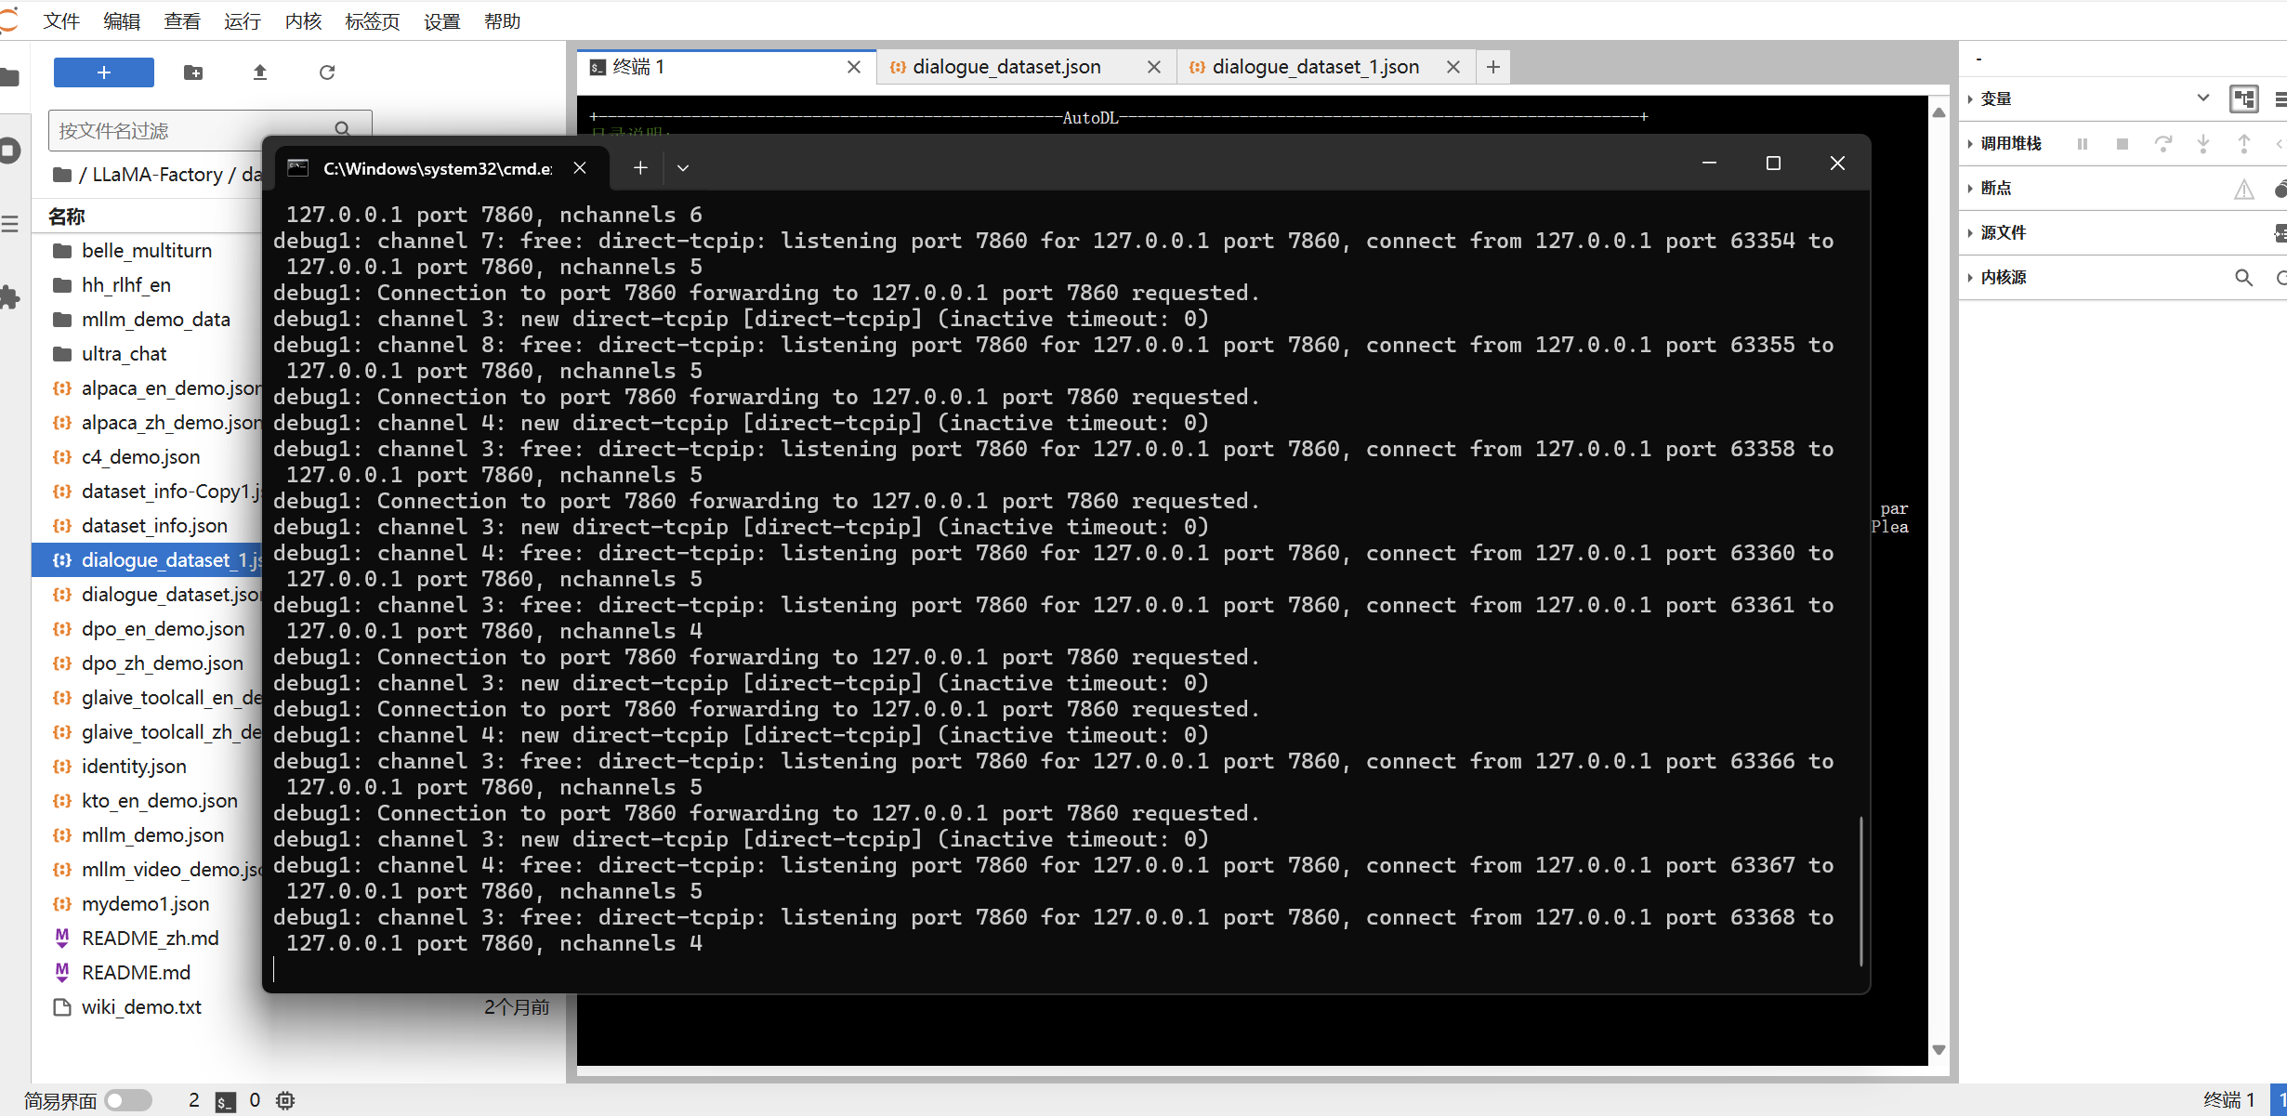Open the cmd tab dropdown chevron
Screen dimensions: 2287x1116
point(683,168)
